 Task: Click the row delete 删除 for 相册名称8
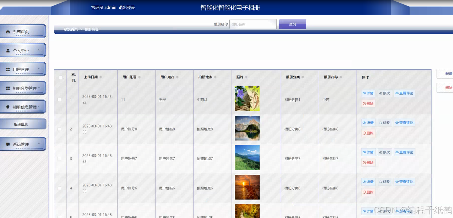[x=368, y=133]
